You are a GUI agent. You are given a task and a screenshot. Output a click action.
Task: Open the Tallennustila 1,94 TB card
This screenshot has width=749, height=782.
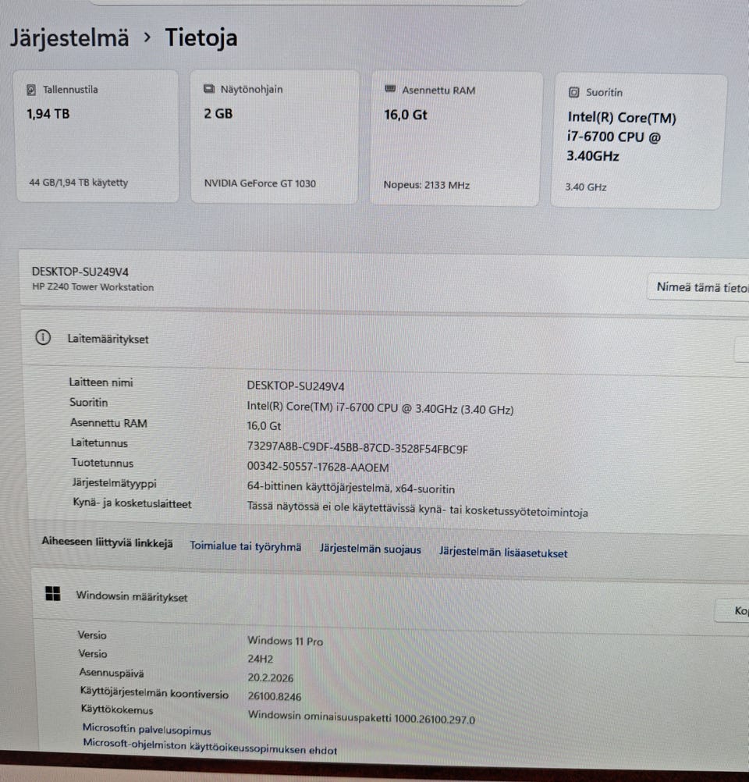(98, 136)
